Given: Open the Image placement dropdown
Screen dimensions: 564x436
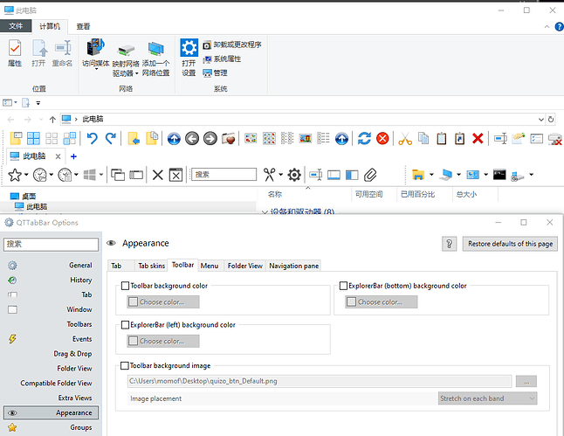Looking at the screenshot, I should 487,398.
